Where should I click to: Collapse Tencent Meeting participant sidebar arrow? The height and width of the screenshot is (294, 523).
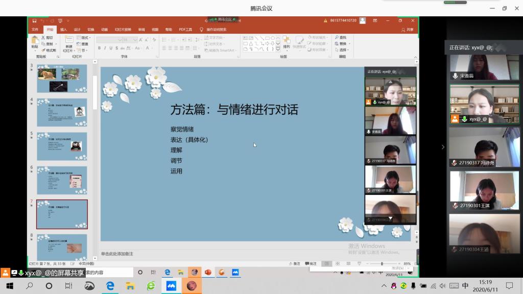(x=443, y=147)
